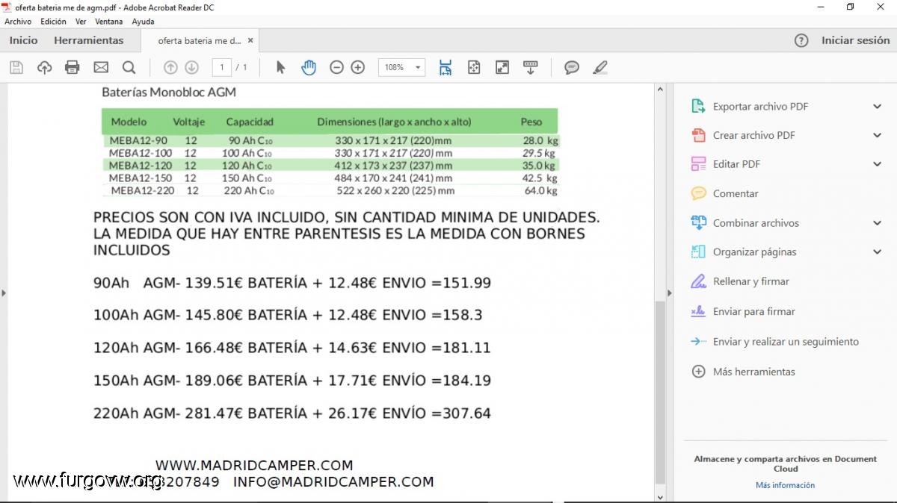The image size is (897, 503).
Task: Click the upload to cloud icon
Action: [45, 68]
